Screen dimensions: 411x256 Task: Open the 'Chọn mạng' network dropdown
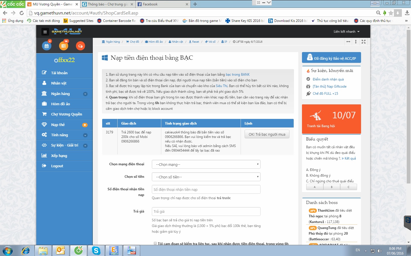click(206, 164)
